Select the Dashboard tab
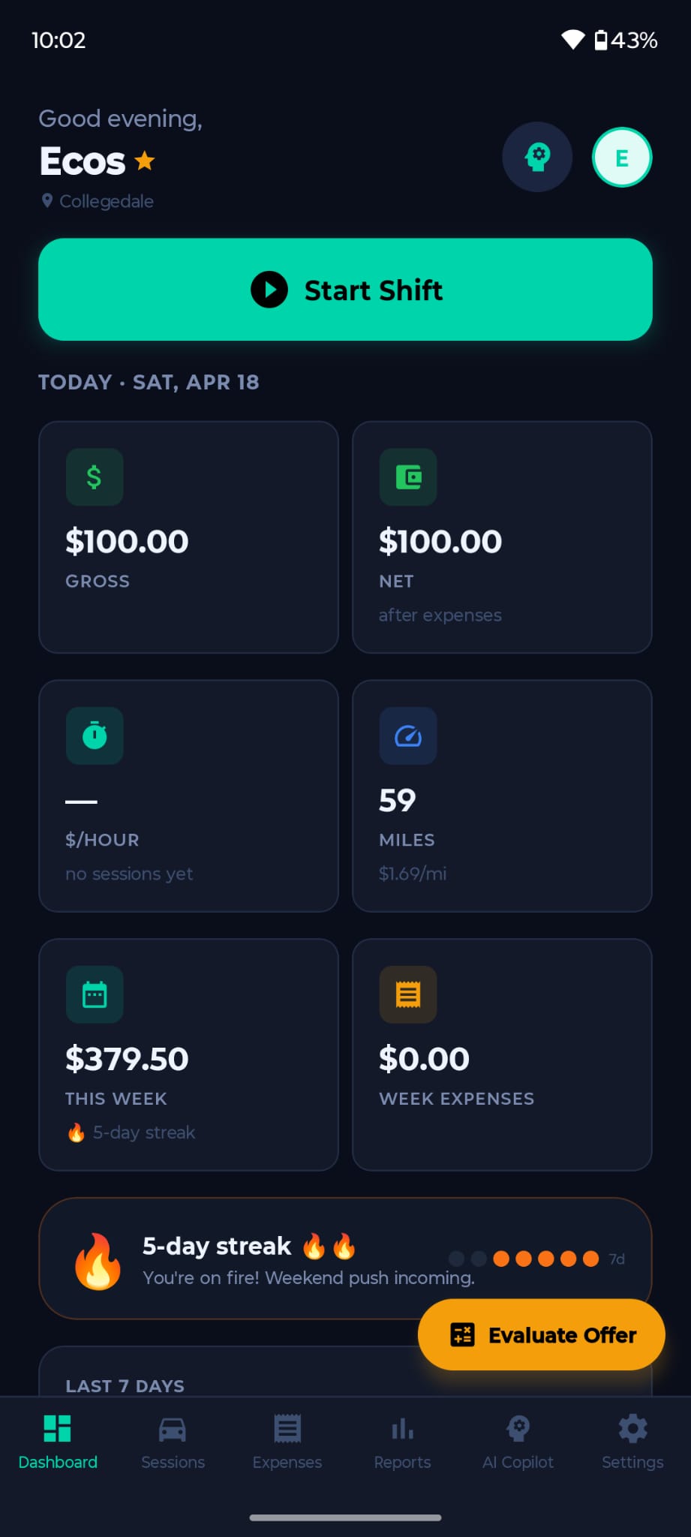691x1537 pixels. (58, 1441)
